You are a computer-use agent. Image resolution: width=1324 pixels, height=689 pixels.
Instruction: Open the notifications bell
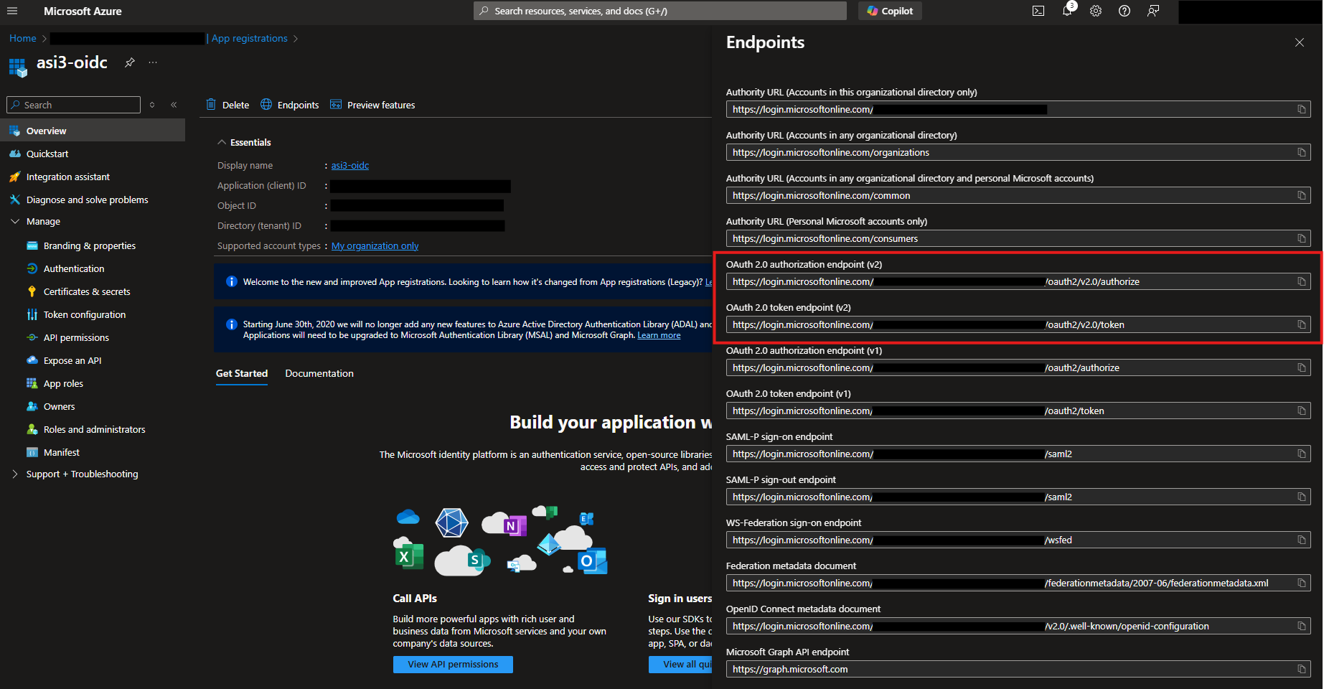tap(1067, 11)
